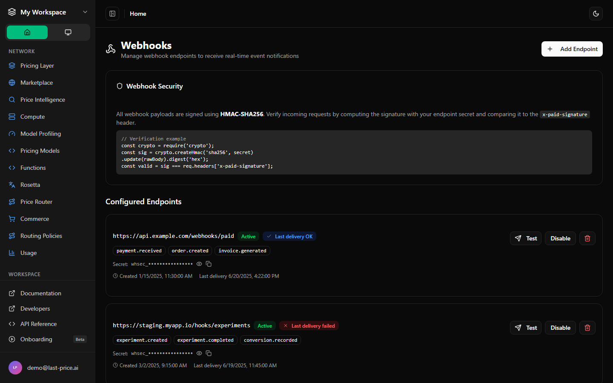This screenshot has height=383, width=613.
Task: Click the x-paid-signature code label
Action: point(565,114)
